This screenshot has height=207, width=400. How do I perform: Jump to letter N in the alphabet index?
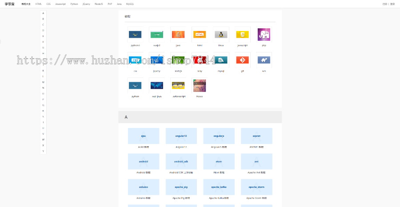pos(43,88)
